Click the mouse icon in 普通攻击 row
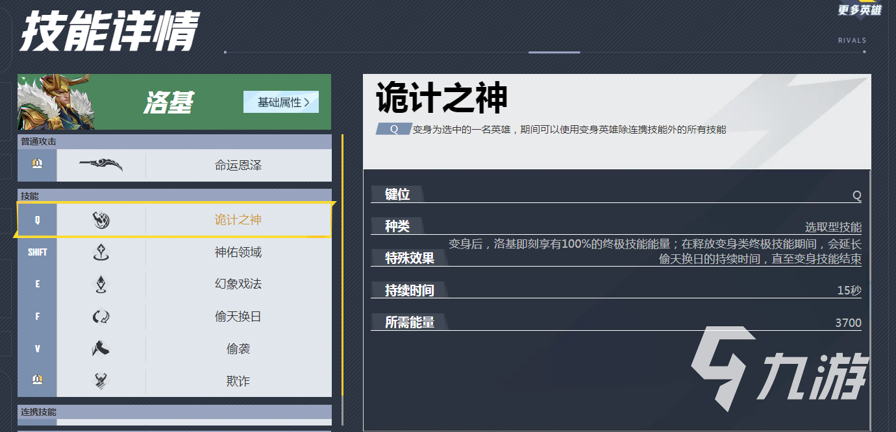This screenshot has height=432, width=896. tap(37, 165)
